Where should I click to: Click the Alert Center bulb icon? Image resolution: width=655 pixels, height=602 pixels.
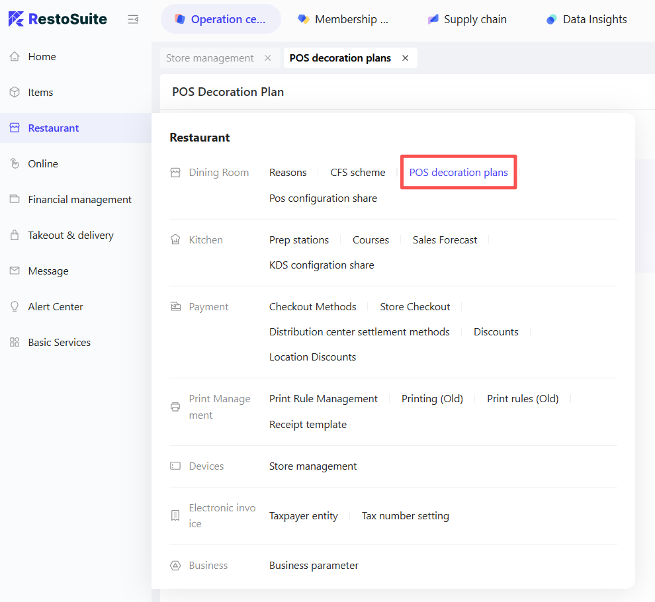click(15, 307)
